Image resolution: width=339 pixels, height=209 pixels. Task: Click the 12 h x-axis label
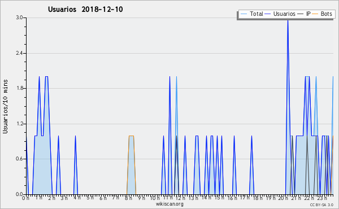180,198
